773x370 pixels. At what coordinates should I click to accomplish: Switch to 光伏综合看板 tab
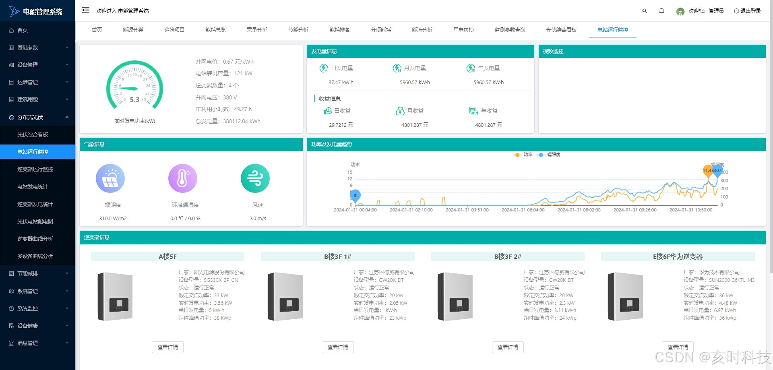pos(561,30)
